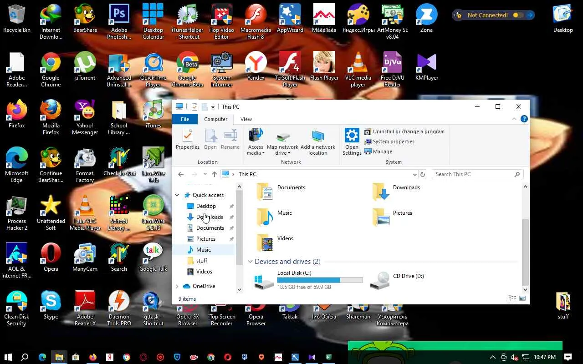This screenshot has width=583, height=364.
Task: Click the Windows Start button
Action: tap(8, 357)
